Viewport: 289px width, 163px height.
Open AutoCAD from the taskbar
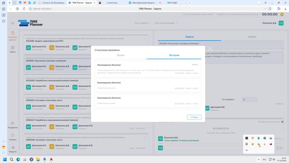point(51,159)
